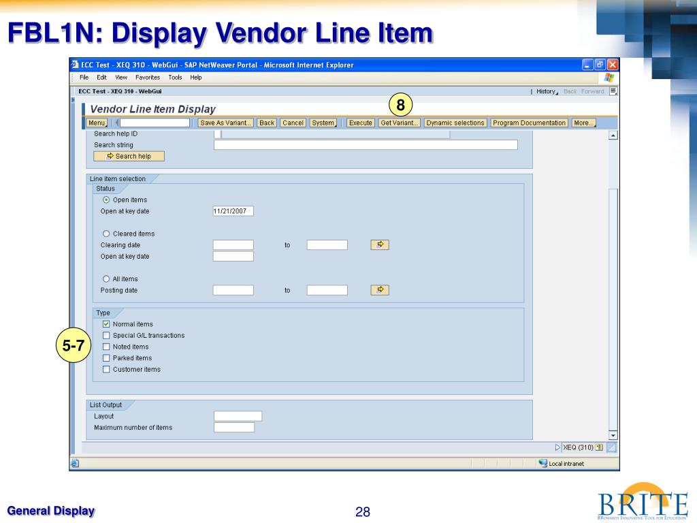Open the File menu

84,78
